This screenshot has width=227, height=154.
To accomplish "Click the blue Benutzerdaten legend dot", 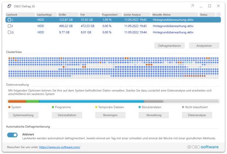I will 140,107.
